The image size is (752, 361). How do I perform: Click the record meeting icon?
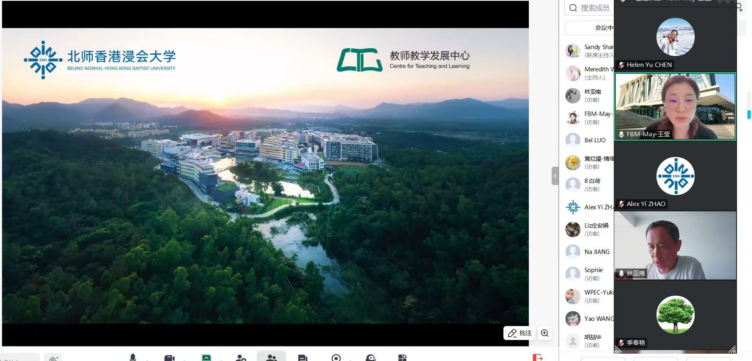336,358
